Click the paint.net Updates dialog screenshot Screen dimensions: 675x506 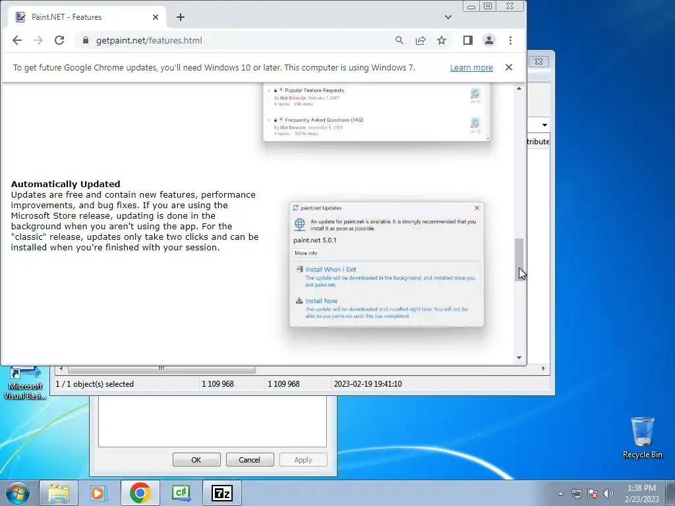click(x=386, y=265)
